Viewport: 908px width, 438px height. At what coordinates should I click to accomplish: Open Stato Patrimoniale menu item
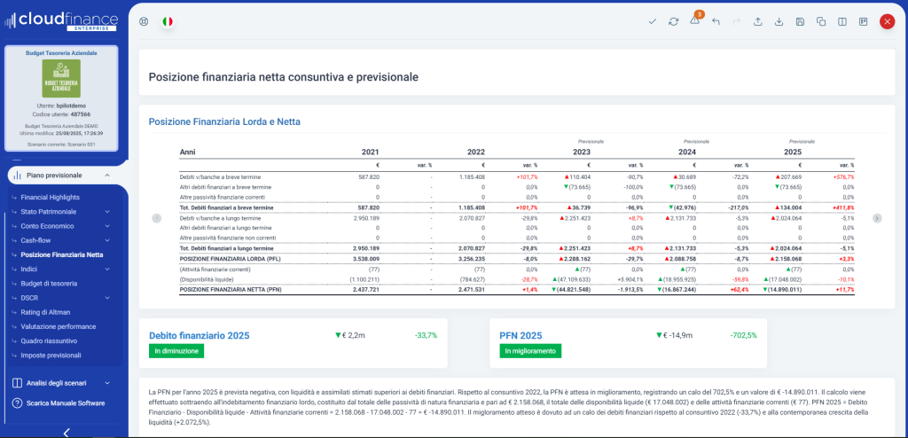pyautogui.click(x=49, y=212)
